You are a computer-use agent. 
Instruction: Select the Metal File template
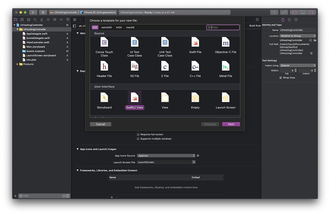226,69
